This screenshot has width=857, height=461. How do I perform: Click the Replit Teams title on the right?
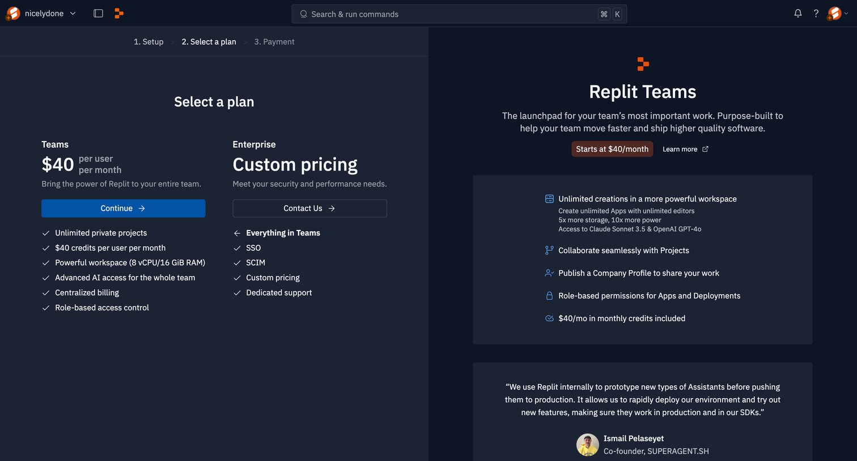point(643,92)
